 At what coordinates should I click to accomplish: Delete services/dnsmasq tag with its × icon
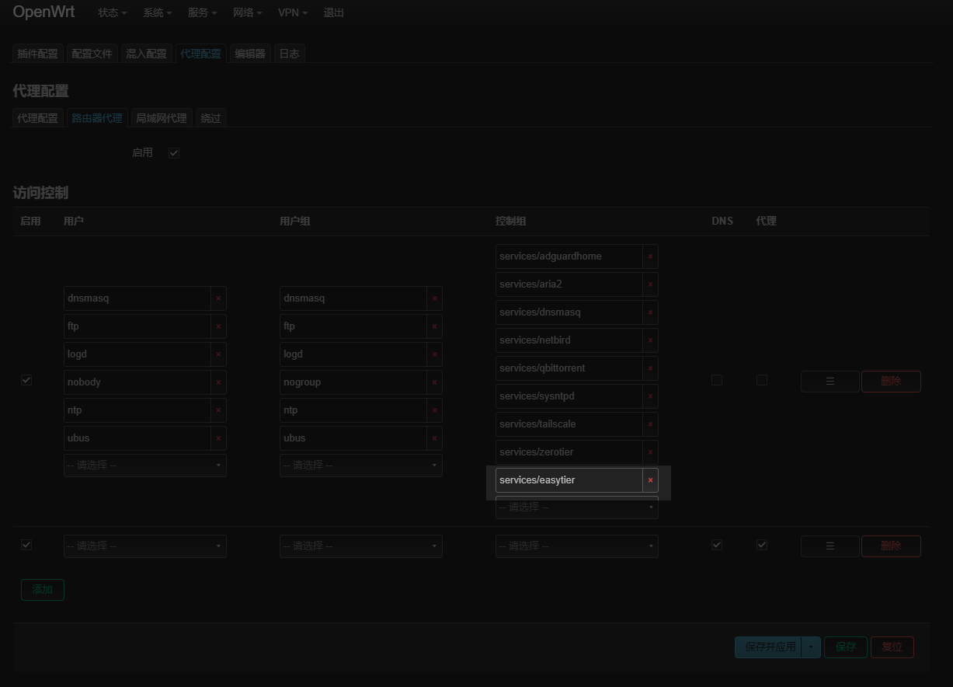pos(650,312)
